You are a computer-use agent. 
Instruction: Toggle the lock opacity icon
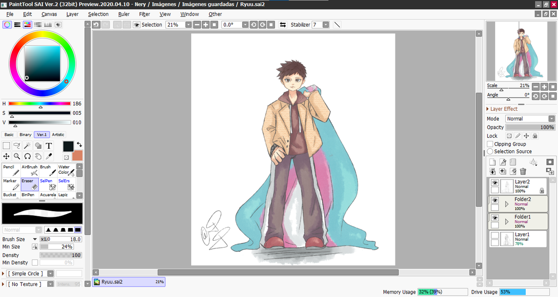click(509, 136)
